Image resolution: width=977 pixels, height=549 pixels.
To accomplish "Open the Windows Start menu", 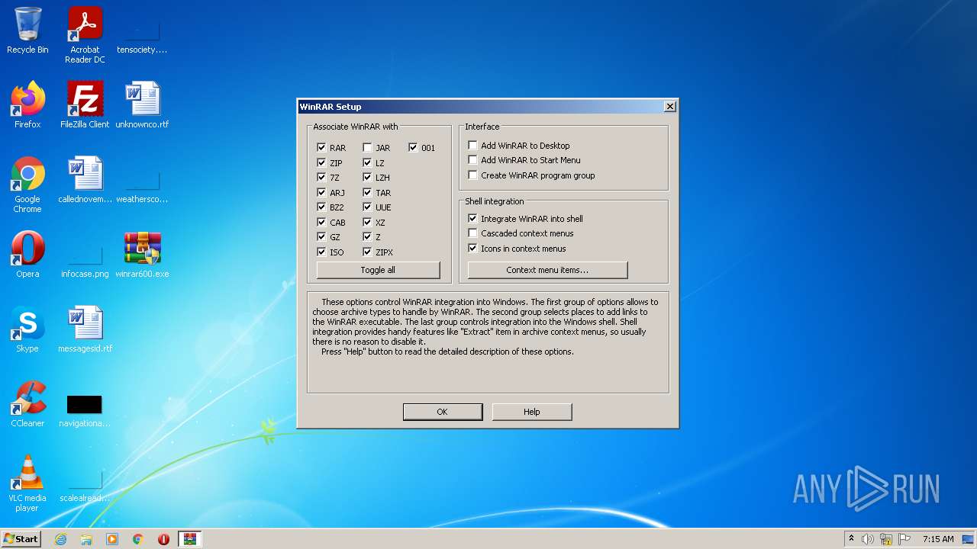I will pyautogui.click(x=21, y=539).
